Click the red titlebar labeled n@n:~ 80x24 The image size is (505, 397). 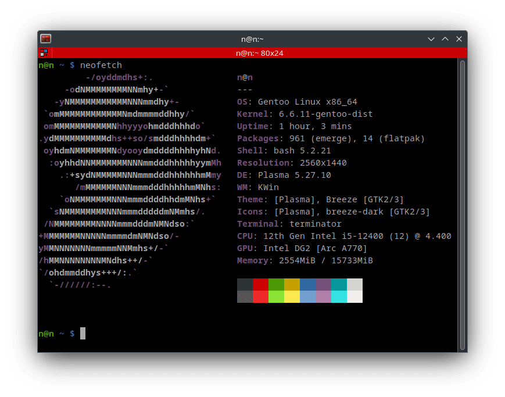259,53
